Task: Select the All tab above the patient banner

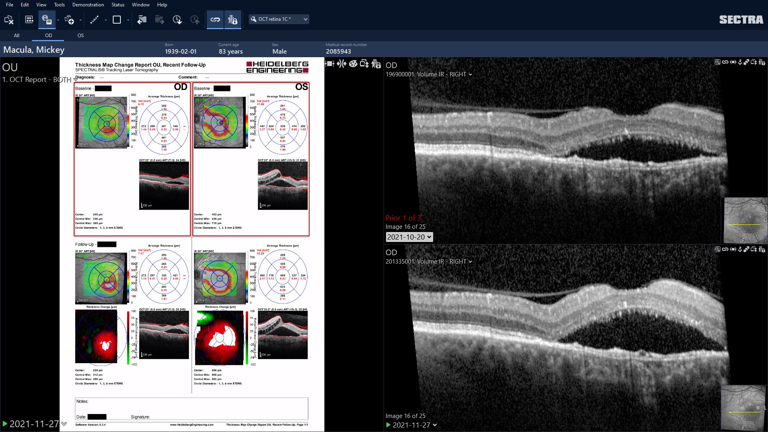Action: coord(16,36)
